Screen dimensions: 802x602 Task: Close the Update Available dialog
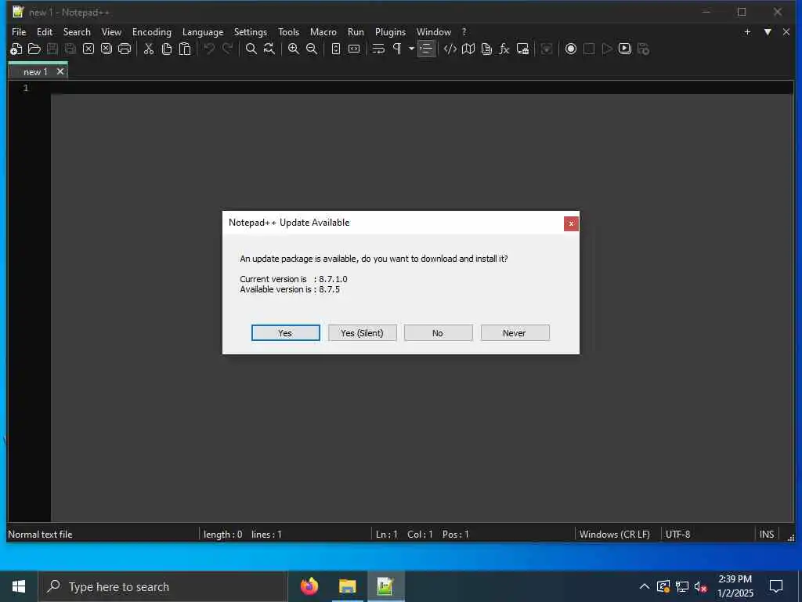[x=571, y=223]
